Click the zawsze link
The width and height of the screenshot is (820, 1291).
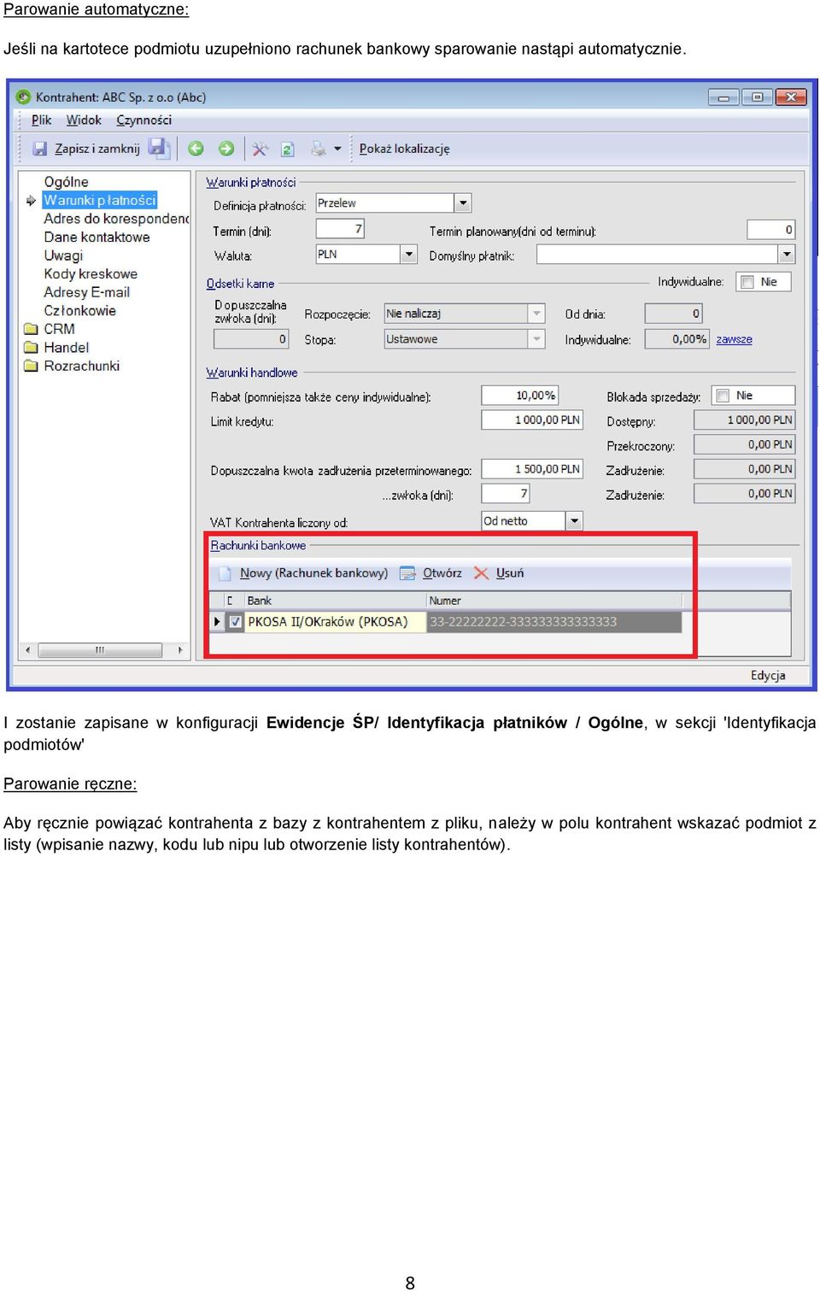(x=734, y=339)
